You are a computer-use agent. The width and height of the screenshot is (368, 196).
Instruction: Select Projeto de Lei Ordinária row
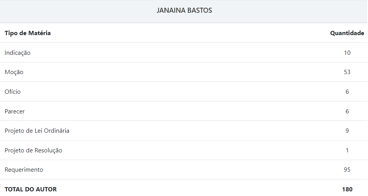point(37,131)
